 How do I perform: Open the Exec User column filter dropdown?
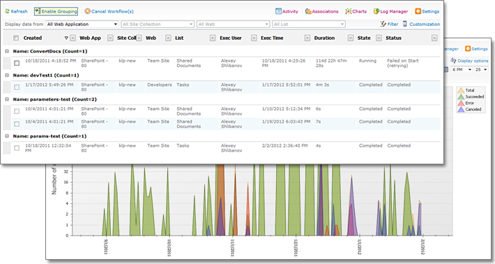254,38
